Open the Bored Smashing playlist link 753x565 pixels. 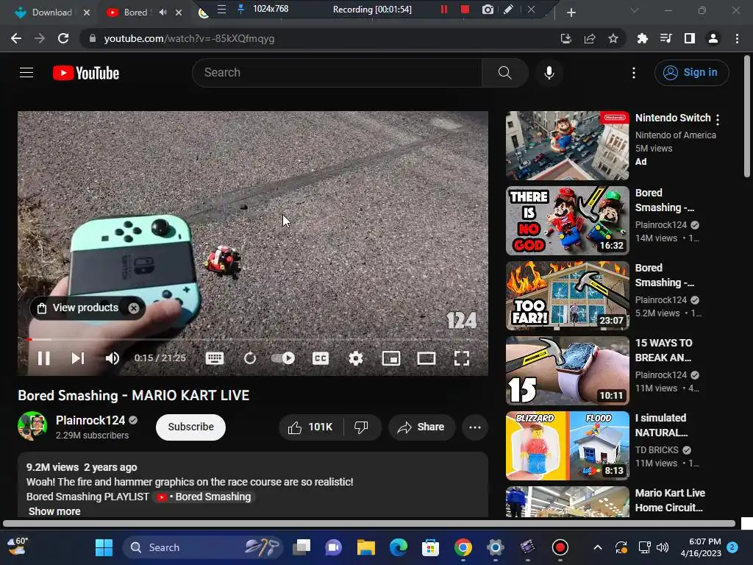(x=204, y=497)
